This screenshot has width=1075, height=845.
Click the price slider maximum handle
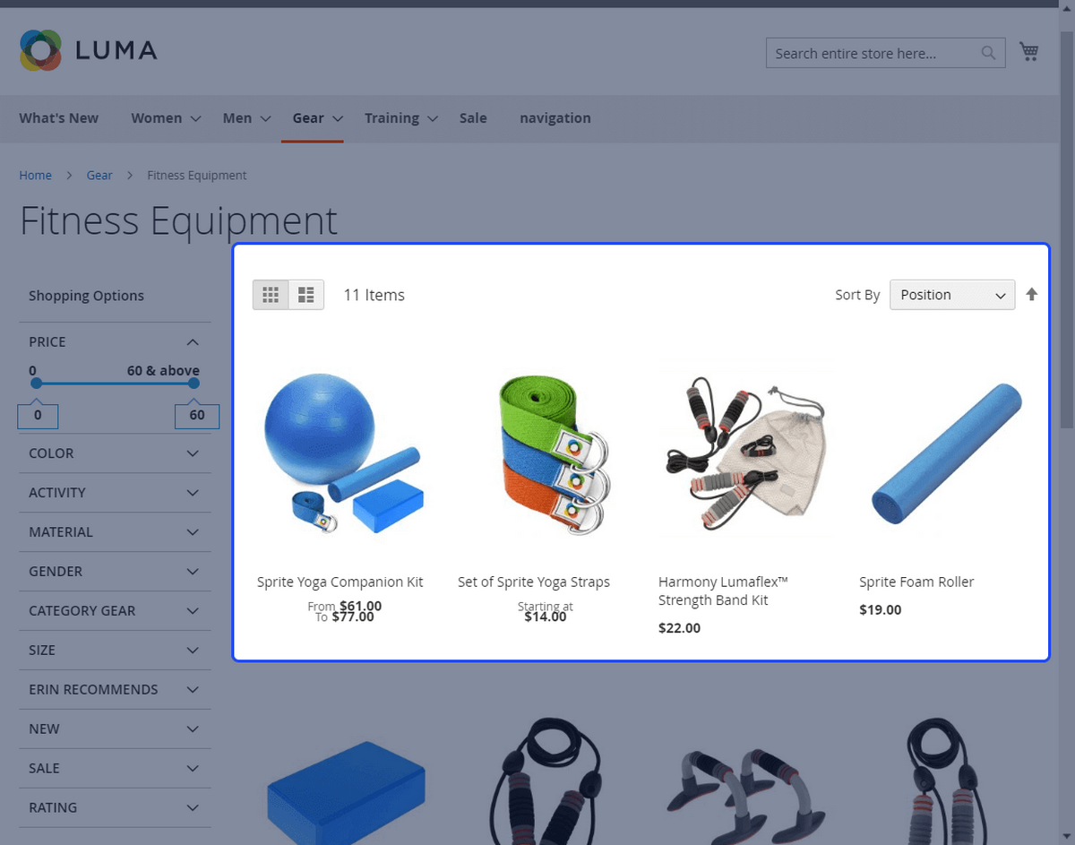click(193, 384)
